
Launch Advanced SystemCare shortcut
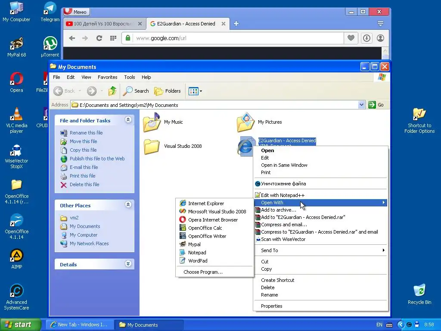point(16,297)
